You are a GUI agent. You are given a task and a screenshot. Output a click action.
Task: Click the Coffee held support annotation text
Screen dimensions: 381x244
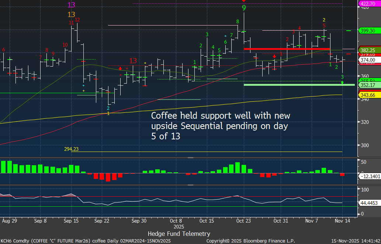221,126
